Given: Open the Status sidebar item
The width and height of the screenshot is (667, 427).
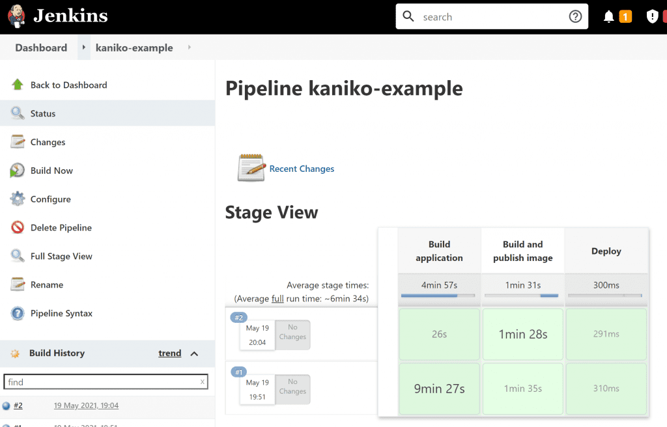Looking at the screenshot, I should coord(43,113).
